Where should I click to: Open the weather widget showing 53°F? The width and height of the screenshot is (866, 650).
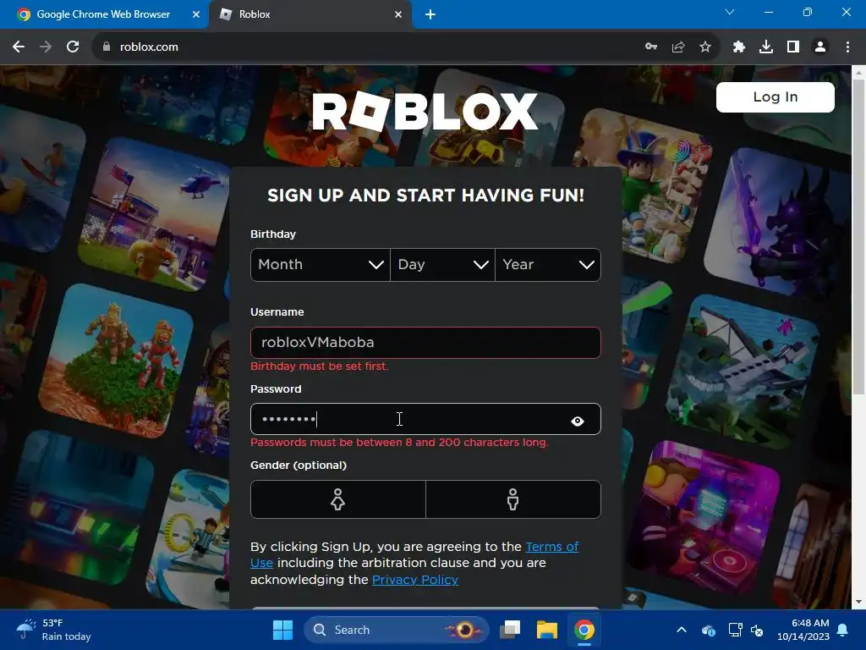coord(53,630)
